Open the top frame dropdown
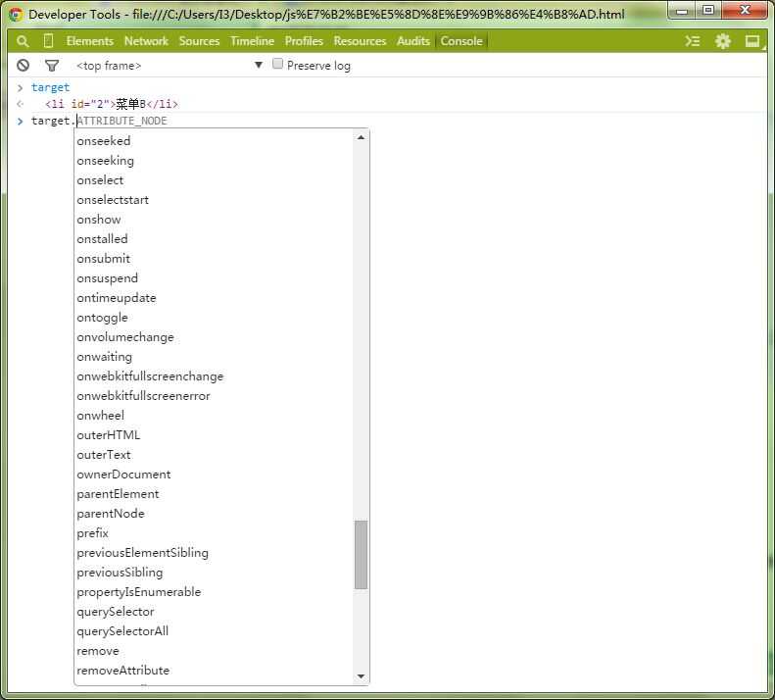The width and height of the screenshot is (775, 700). tap(170, 66)
